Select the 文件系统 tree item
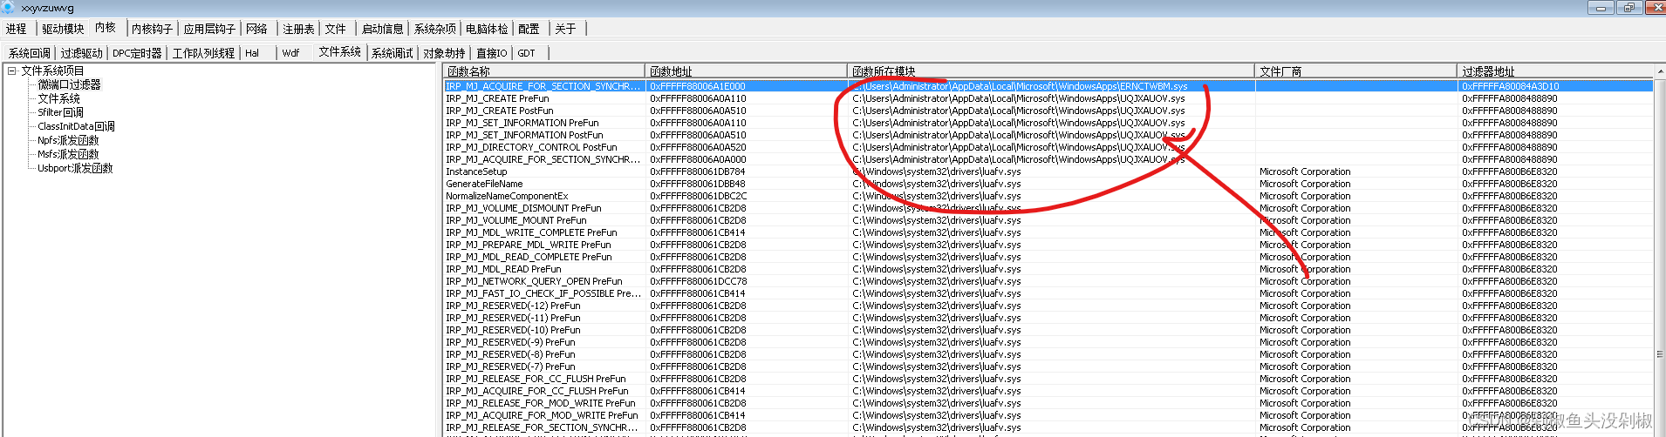 [x=58, y=98]
